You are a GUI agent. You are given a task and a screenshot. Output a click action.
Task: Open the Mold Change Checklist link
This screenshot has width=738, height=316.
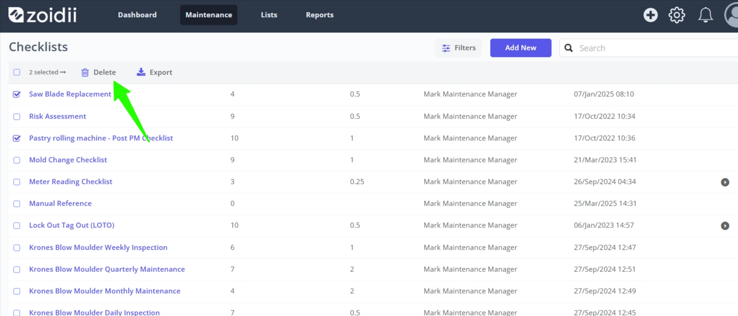68,160
